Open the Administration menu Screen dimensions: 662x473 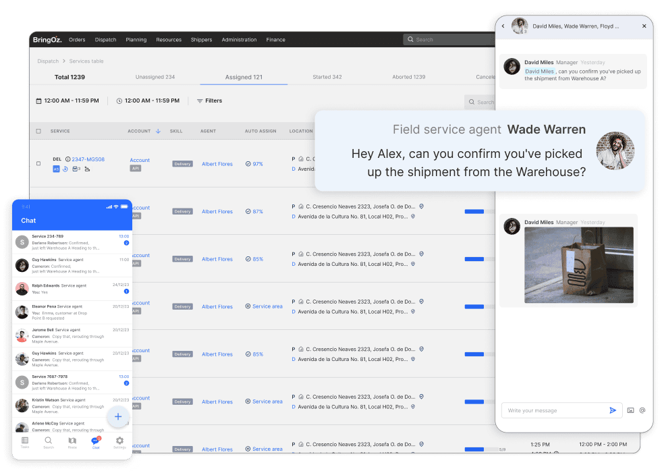click(239, 40)
